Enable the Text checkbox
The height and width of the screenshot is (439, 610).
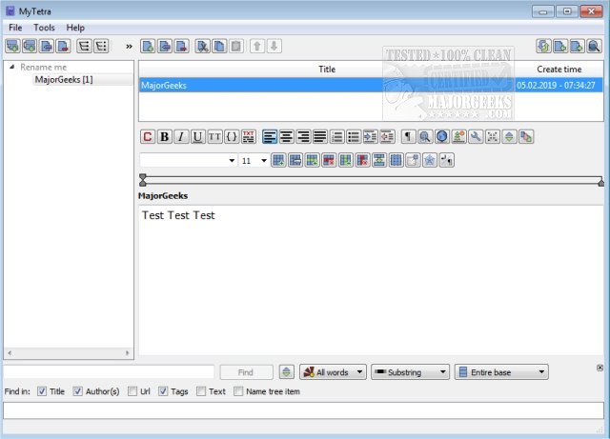[x=201, y=391]
